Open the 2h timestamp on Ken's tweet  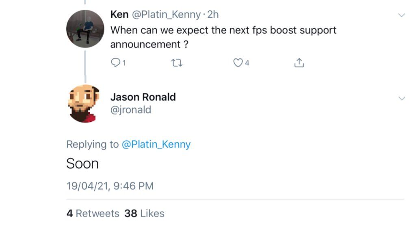213,15
